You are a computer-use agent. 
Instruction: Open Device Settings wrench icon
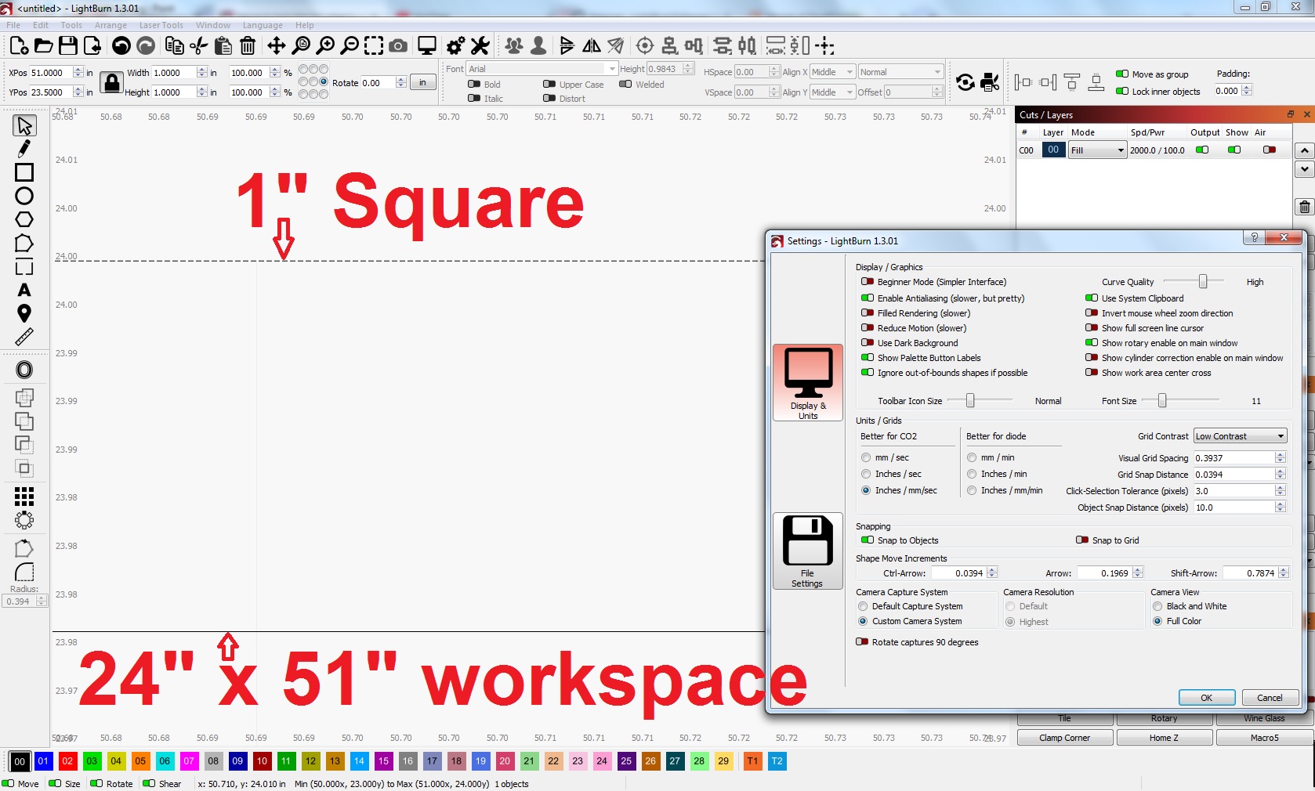(480, 45)
